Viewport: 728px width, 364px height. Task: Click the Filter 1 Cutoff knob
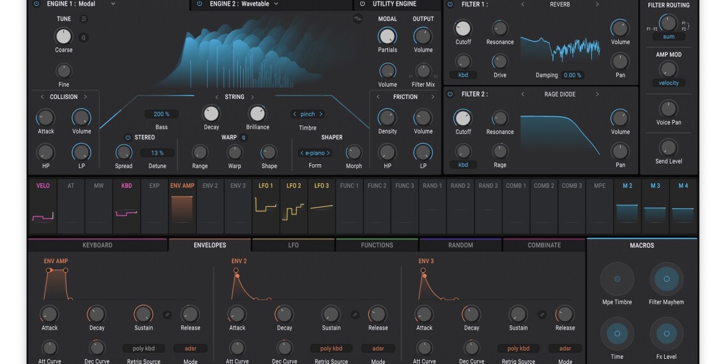pyautogui.click(x=463, y=28)
